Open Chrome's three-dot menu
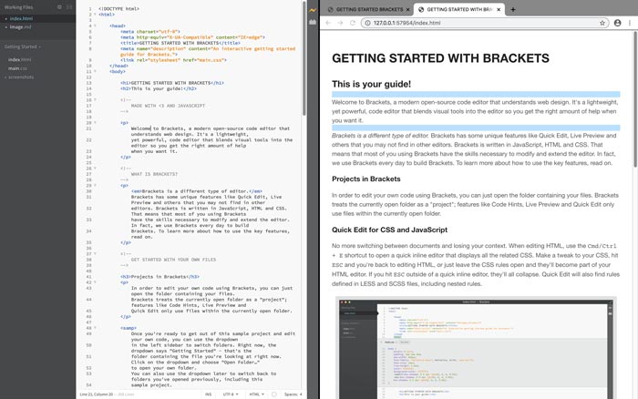Viewport: 638px width, 399px height. [630, 23]
